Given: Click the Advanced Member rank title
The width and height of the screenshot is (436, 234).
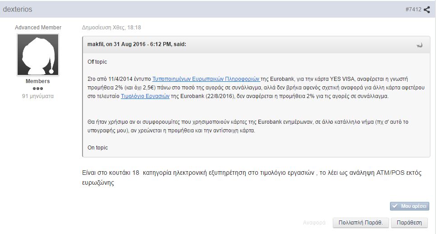Looking at the screenshot, I should coord(38,28).
